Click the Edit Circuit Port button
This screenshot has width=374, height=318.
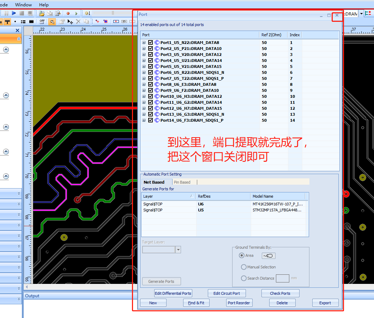tap(227, 293)
